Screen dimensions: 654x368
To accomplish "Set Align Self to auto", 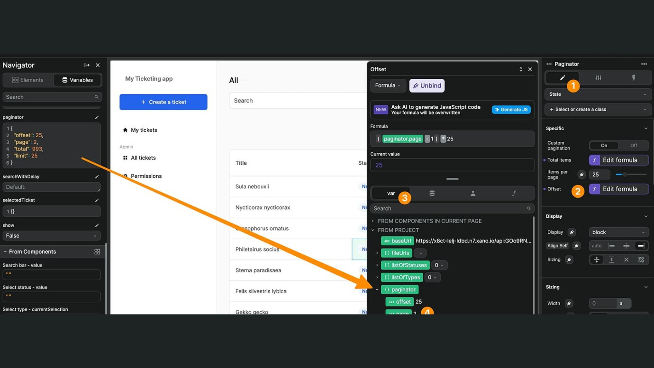I will tap(596, 245).
